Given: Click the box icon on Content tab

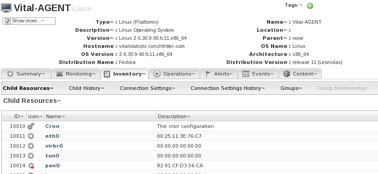Looking at the screenshot, I should [x=287, y=74].
